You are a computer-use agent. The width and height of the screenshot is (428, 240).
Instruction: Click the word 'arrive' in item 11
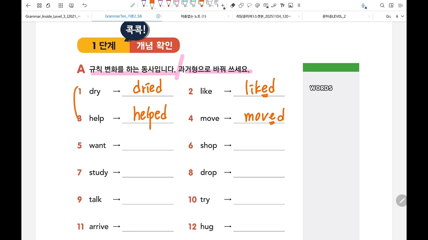[x=99, y=227]
